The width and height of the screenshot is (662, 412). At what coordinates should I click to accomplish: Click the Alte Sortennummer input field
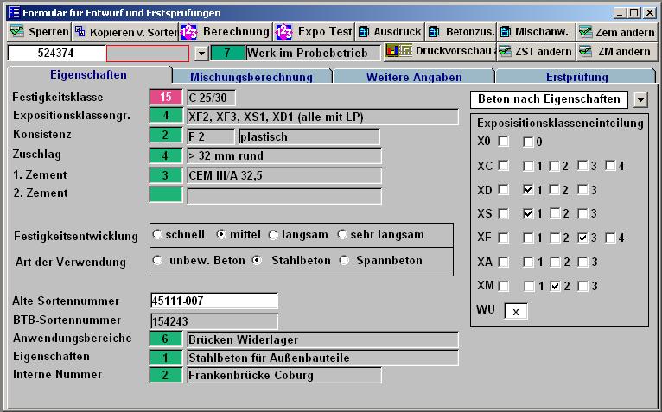click(x=213, y=301)
